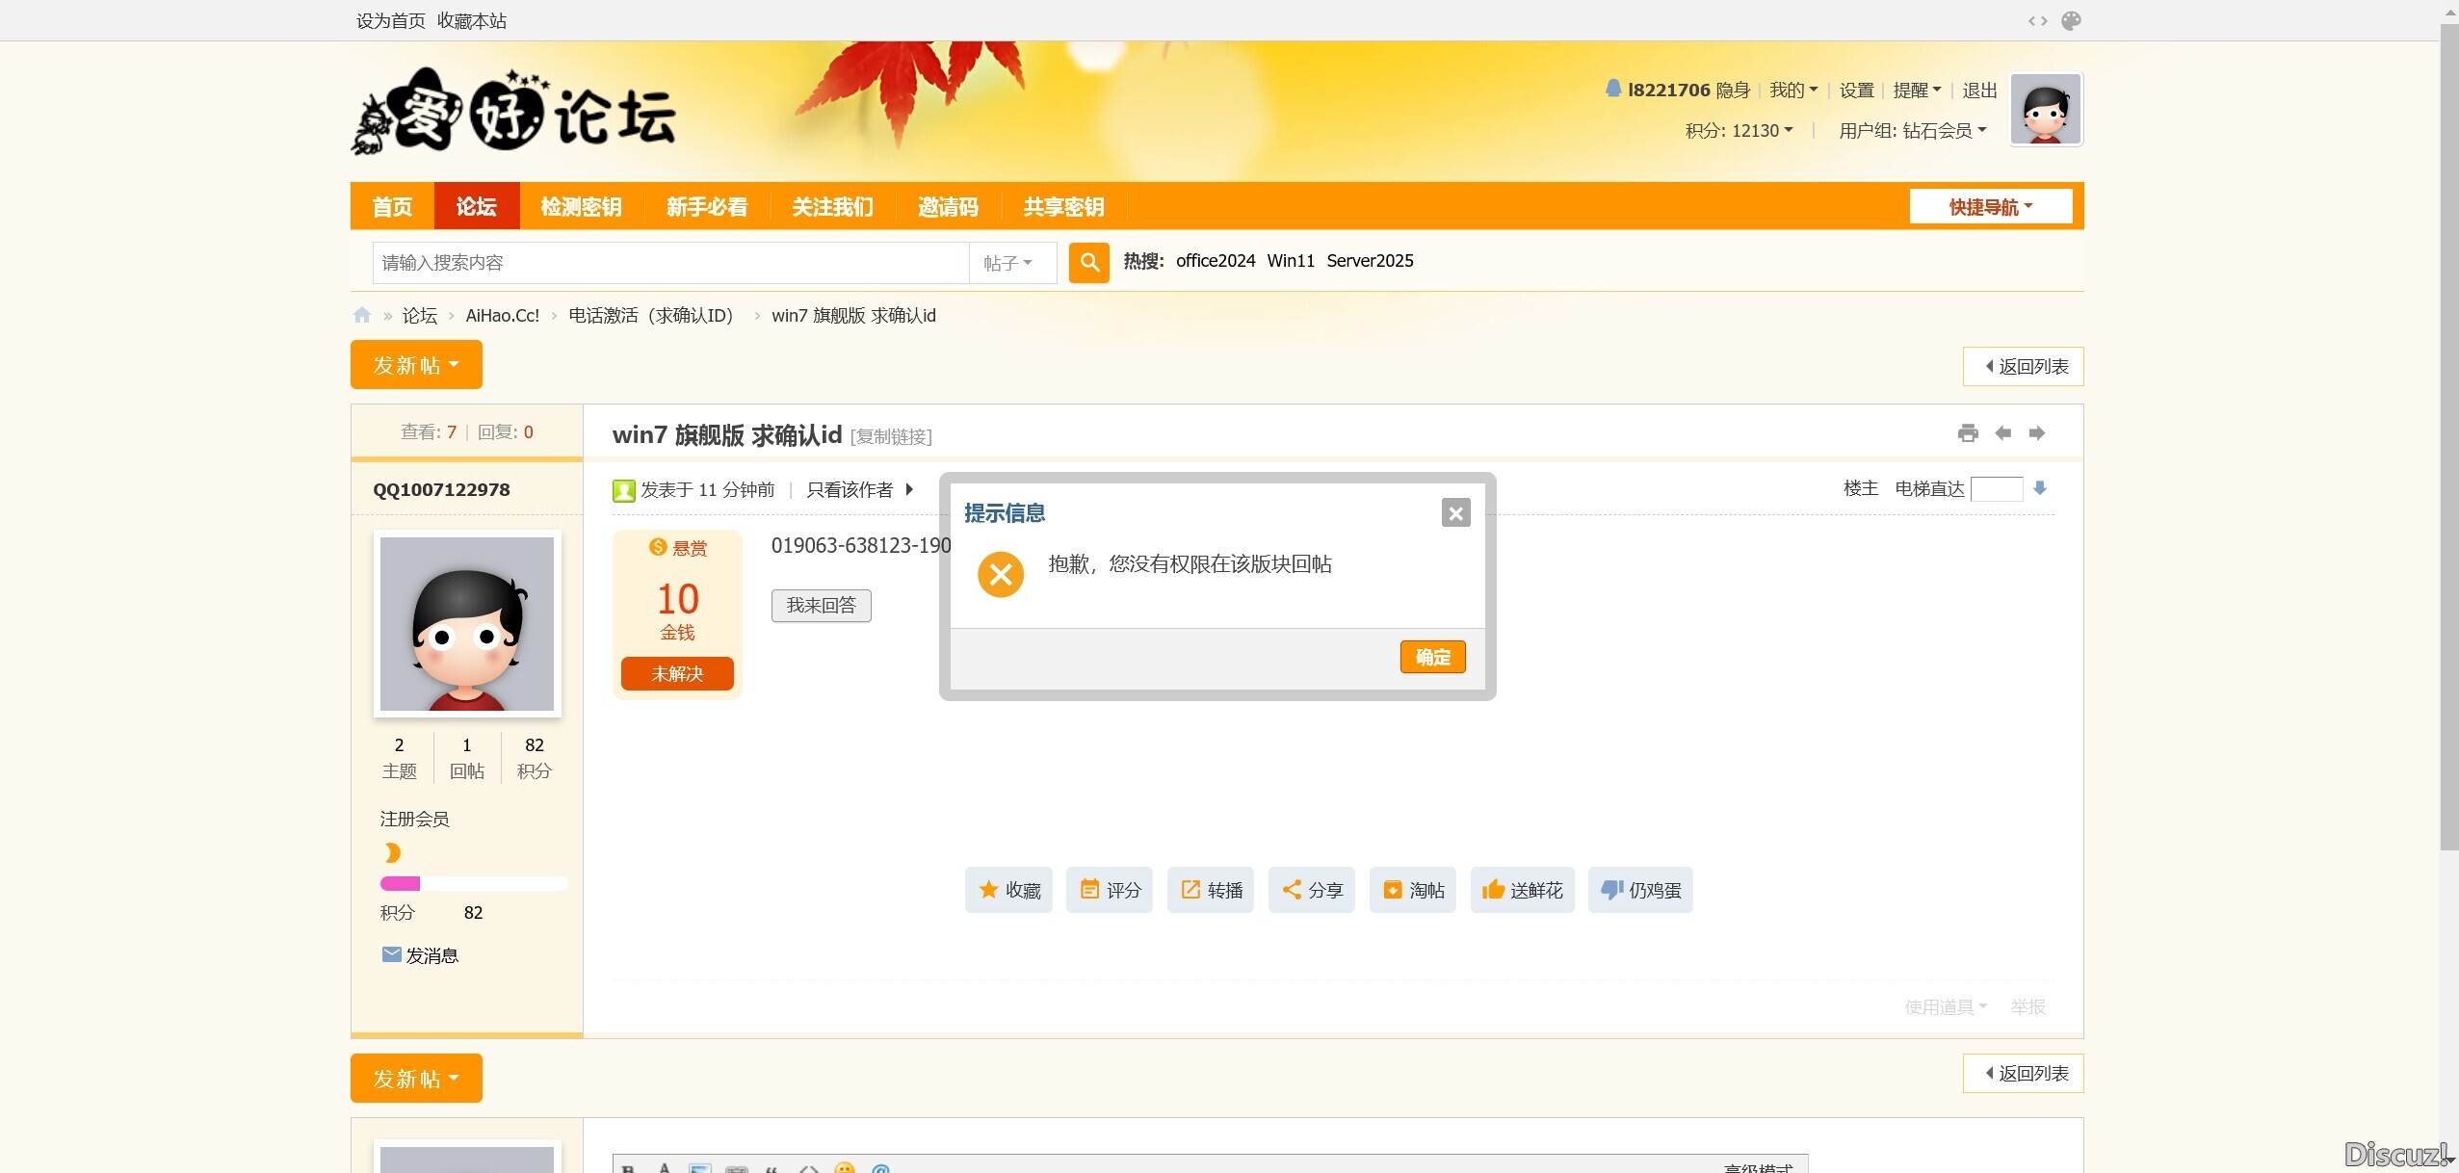Image resolution: width=2459 pixels, height=1173 pixels.
Task: Click 收藏本站 link
Action: [472, 21]
